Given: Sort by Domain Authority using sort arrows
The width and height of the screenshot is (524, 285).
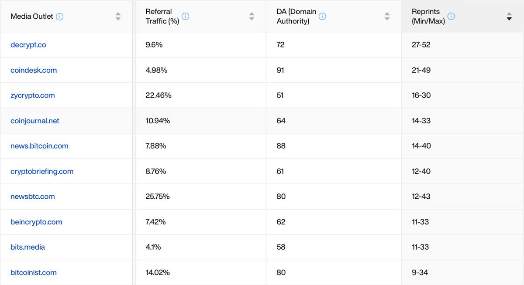Looking at the screenshot, I should 387,17.
